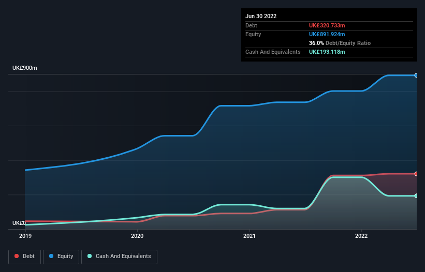Select the Equity endpoint marker on chart
Image resolution: width=425 pixels, height=272 pixels.
416,75
